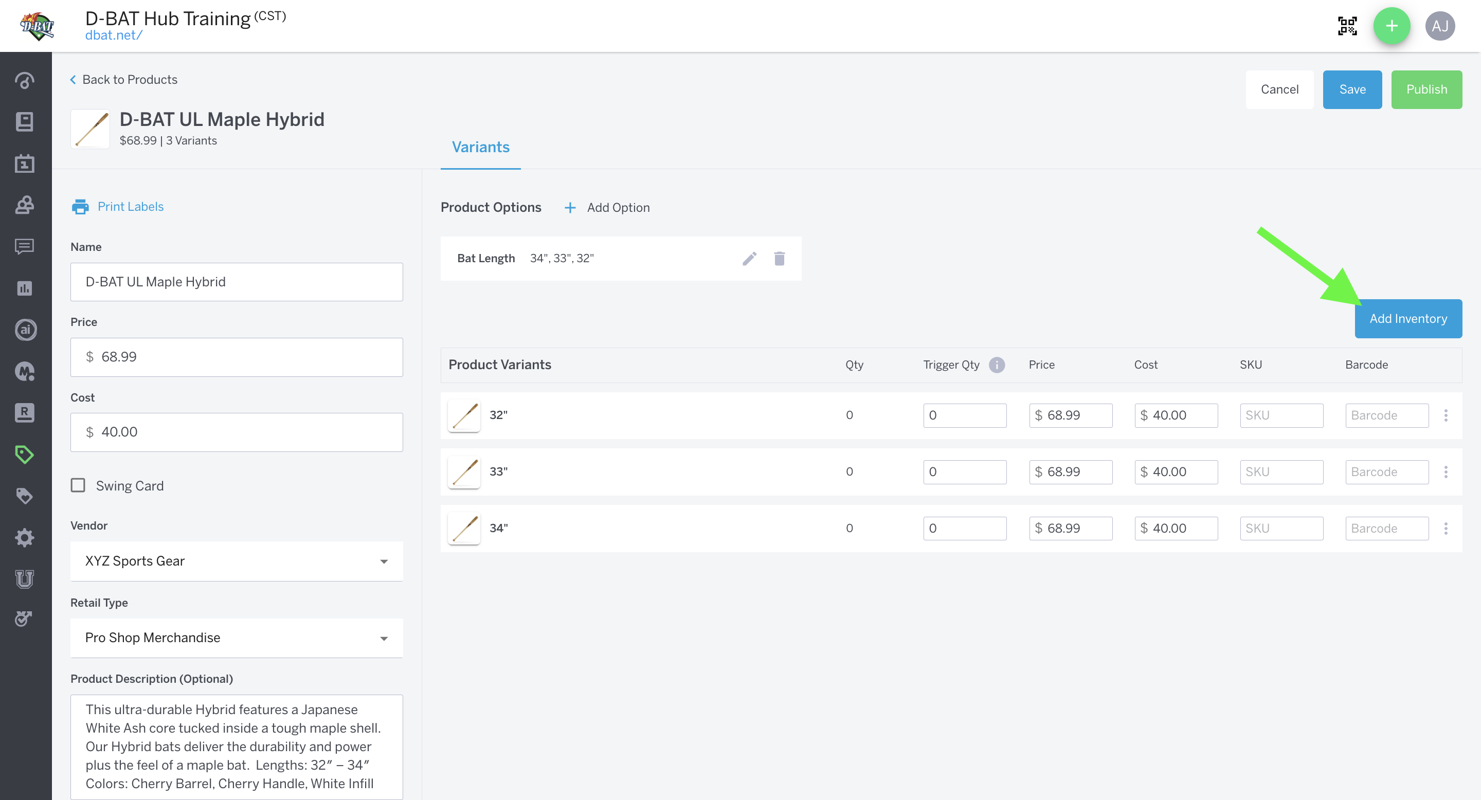This screenshot has height=800, width=1481.
Task: Click SKU field for 33" variant
Action: pyautogui.click(x=1281, y=472)
